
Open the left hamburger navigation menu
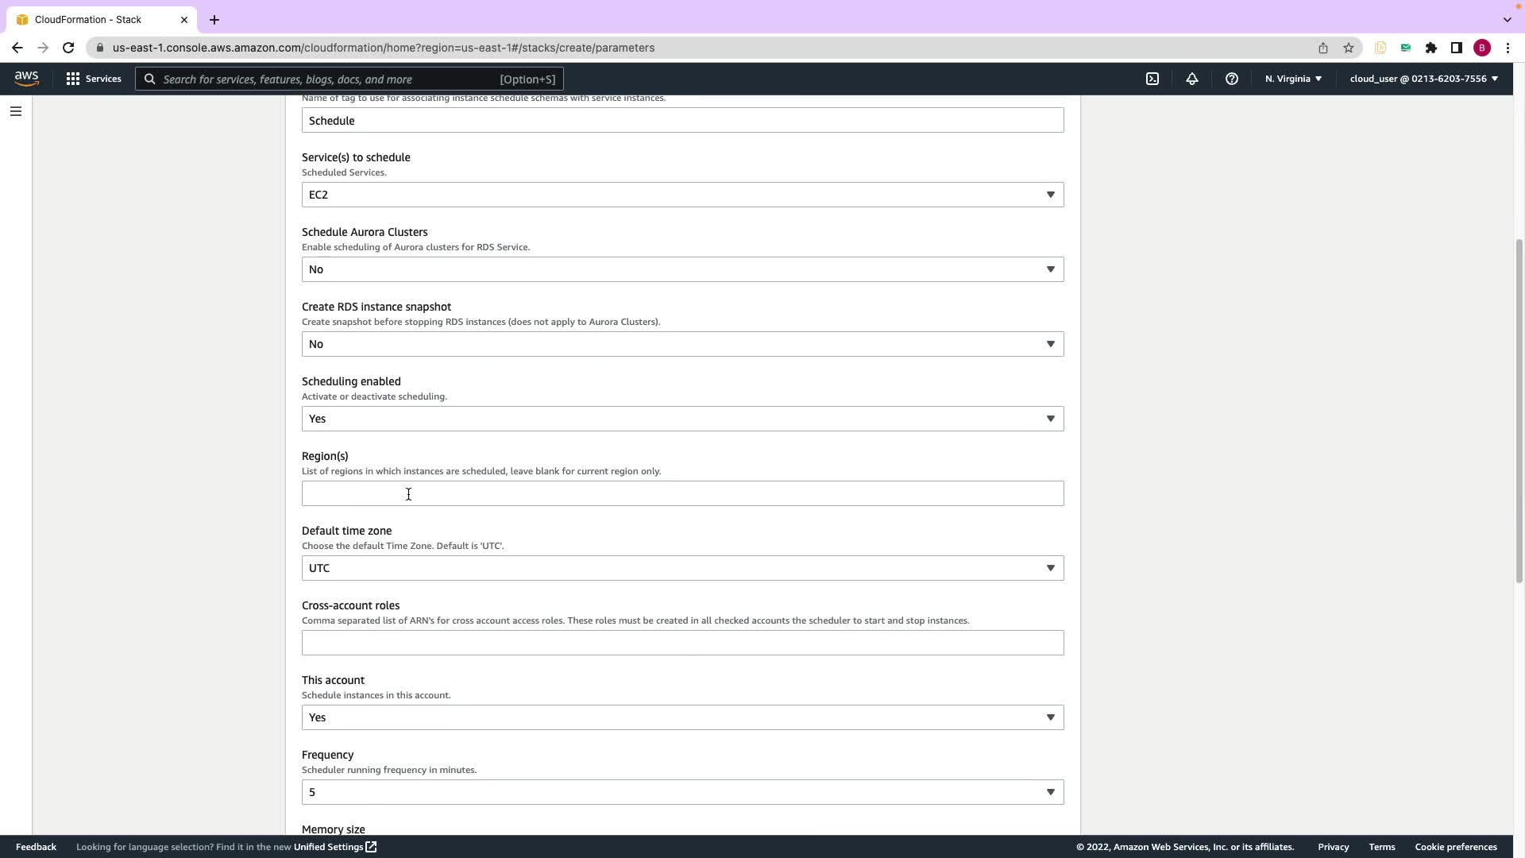pos(15,111)
